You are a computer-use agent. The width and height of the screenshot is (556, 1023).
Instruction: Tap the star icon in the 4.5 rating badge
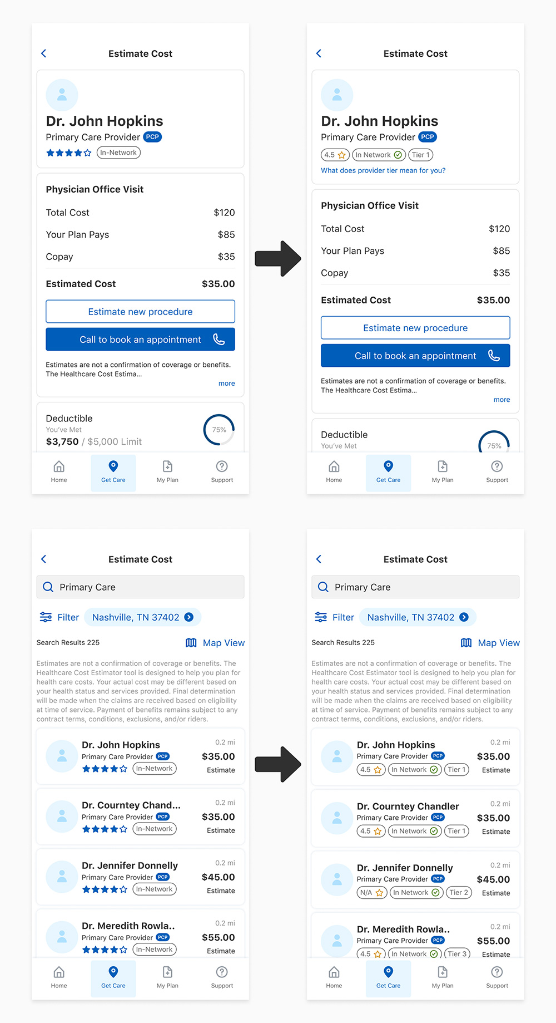pos(341,155)
